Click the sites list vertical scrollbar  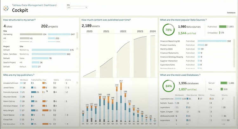(77, 35)
